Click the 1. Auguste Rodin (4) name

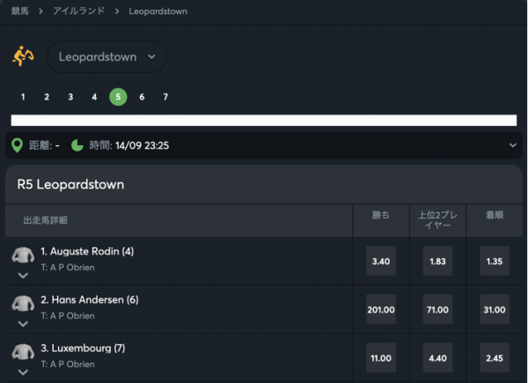(x=87, y=251)
